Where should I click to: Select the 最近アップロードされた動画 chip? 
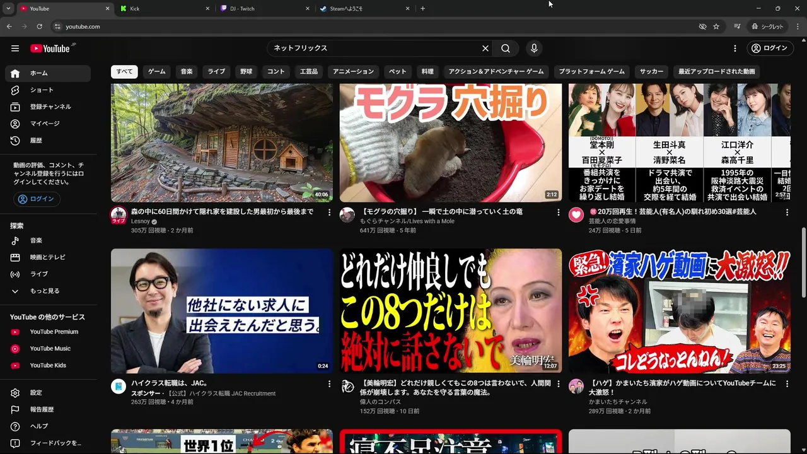[716, 72]
